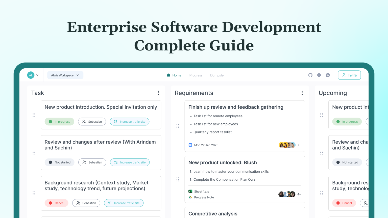Open the Requirements column three-dot menu

(x=302, y=93)
